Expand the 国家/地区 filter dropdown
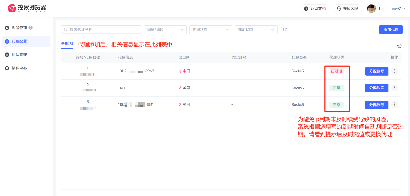Viewport: 410px width, 196px height. tap(165, 30)
